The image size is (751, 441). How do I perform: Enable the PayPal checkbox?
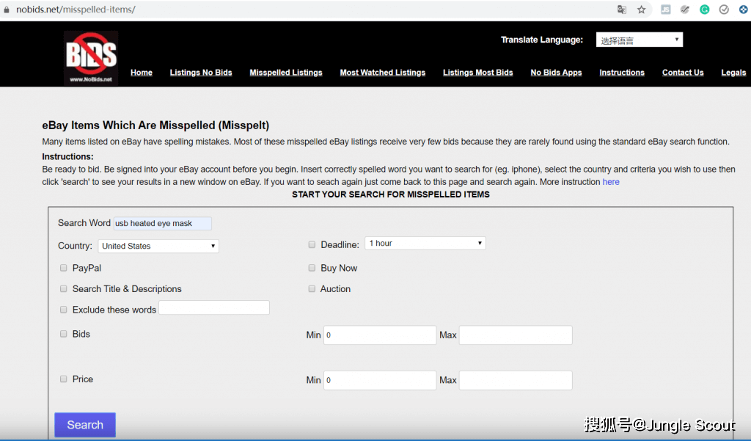click(63, 268)
